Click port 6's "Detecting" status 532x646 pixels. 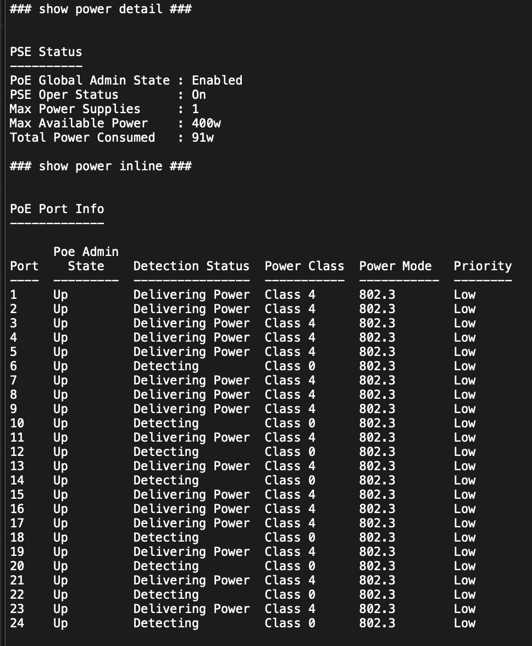tap(166, 366)
